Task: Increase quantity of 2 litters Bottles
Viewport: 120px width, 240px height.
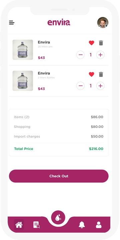Action: click(100, 86)
